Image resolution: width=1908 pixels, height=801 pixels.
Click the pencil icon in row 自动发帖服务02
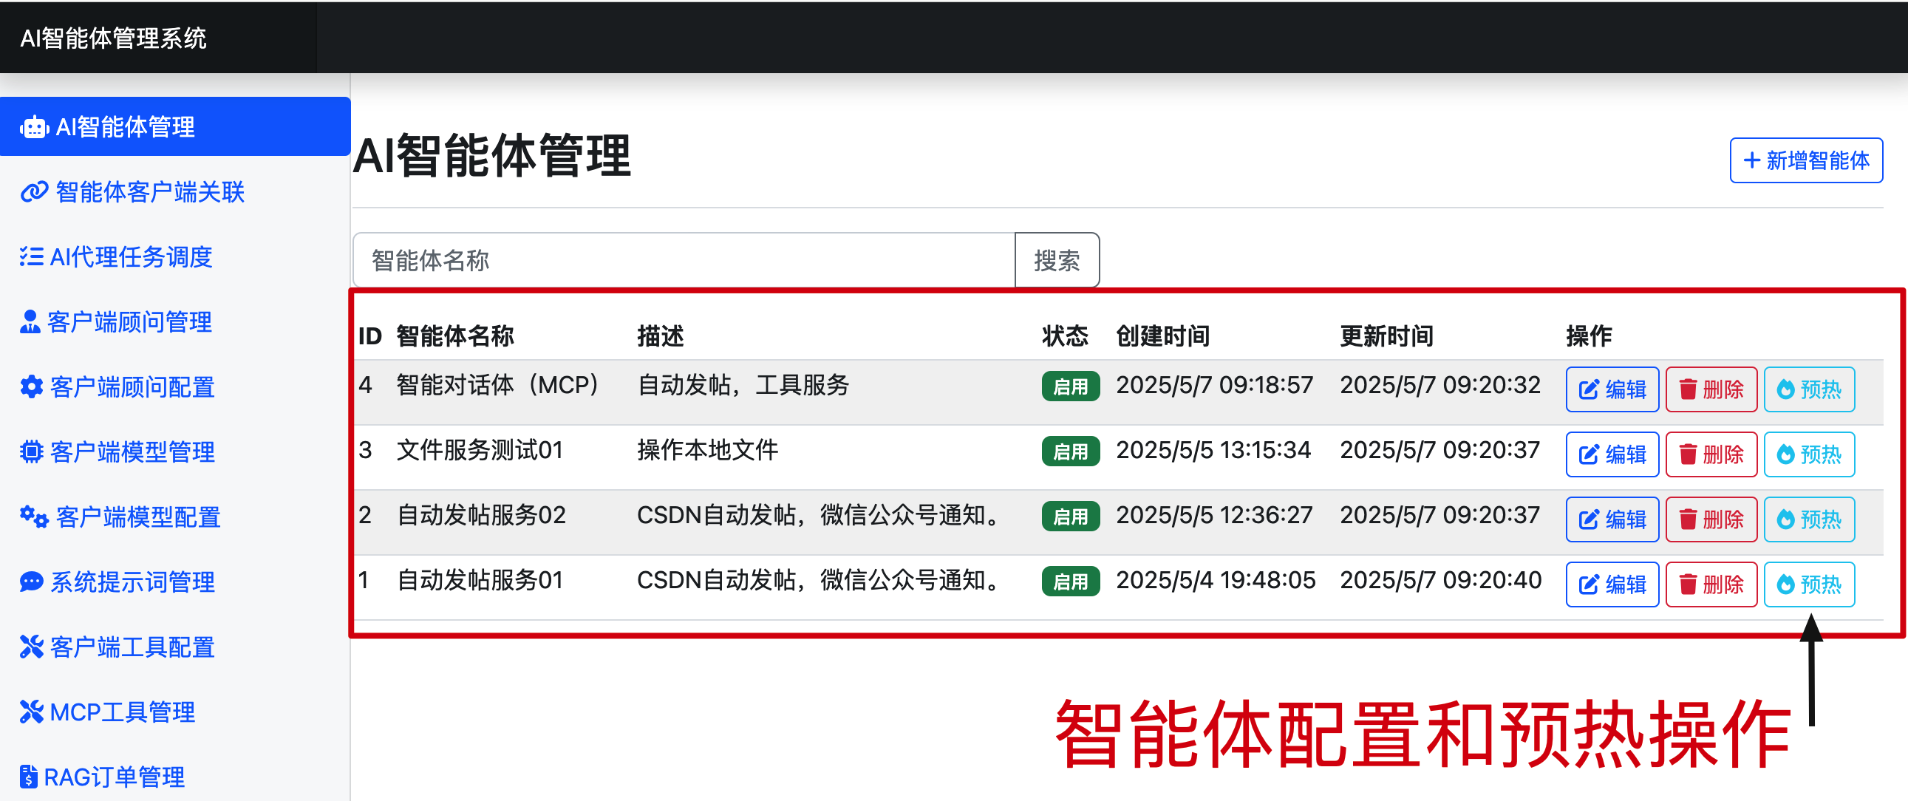pyautogui.click(x=1589, y=520)
